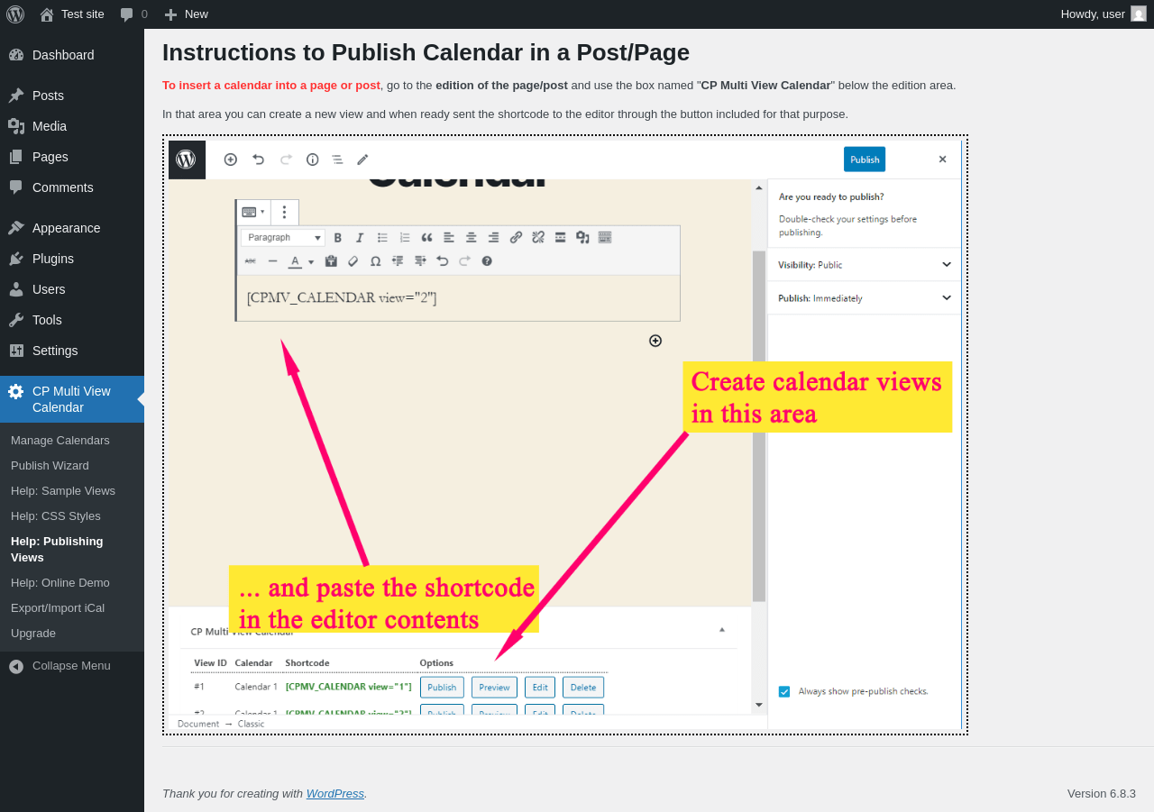Click the Settings sliders icon

pyautogui.click(x=16, y=351)
